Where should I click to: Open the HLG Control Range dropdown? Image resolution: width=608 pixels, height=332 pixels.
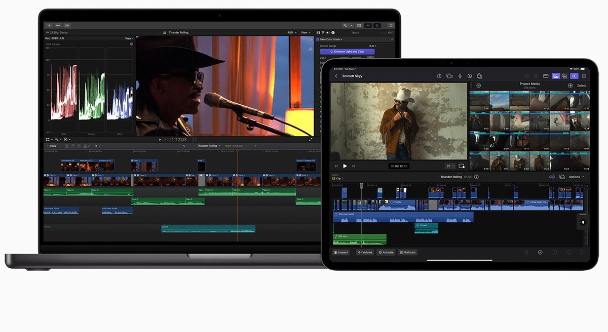tap(372, 46)
